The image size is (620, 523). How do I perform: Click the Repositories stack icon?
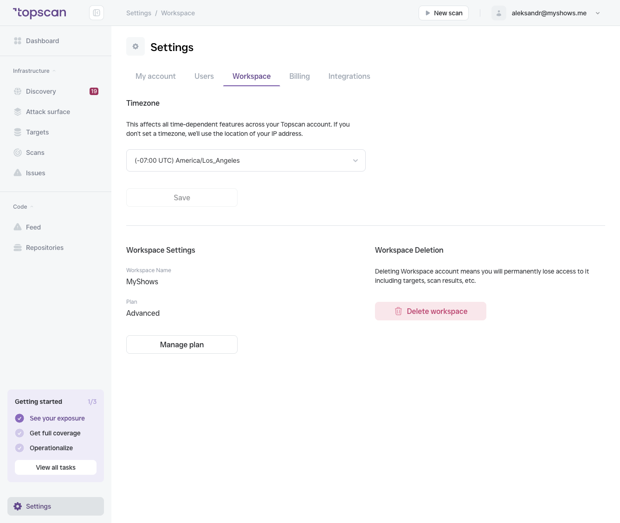click(18, 248)
